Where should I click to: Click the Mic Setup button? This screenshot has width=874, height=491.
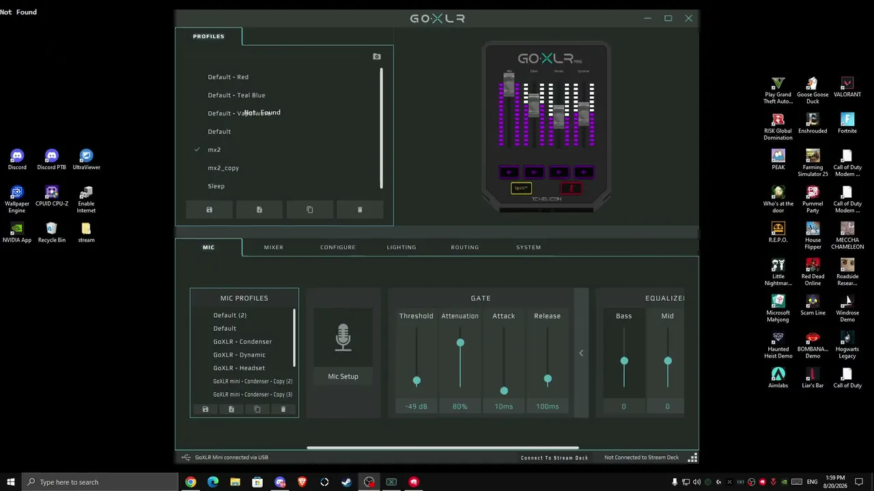(343, 376)
